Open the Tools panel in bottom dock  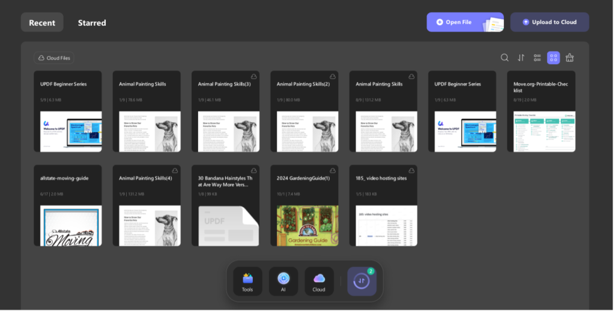coord(247,281)
